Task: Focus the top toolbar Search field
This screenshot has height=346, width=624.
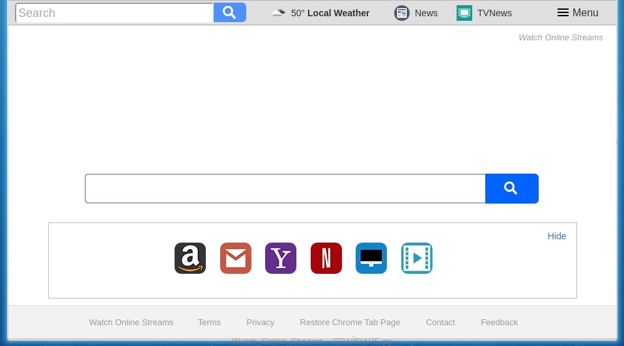Action: click(x=115, y=13)
